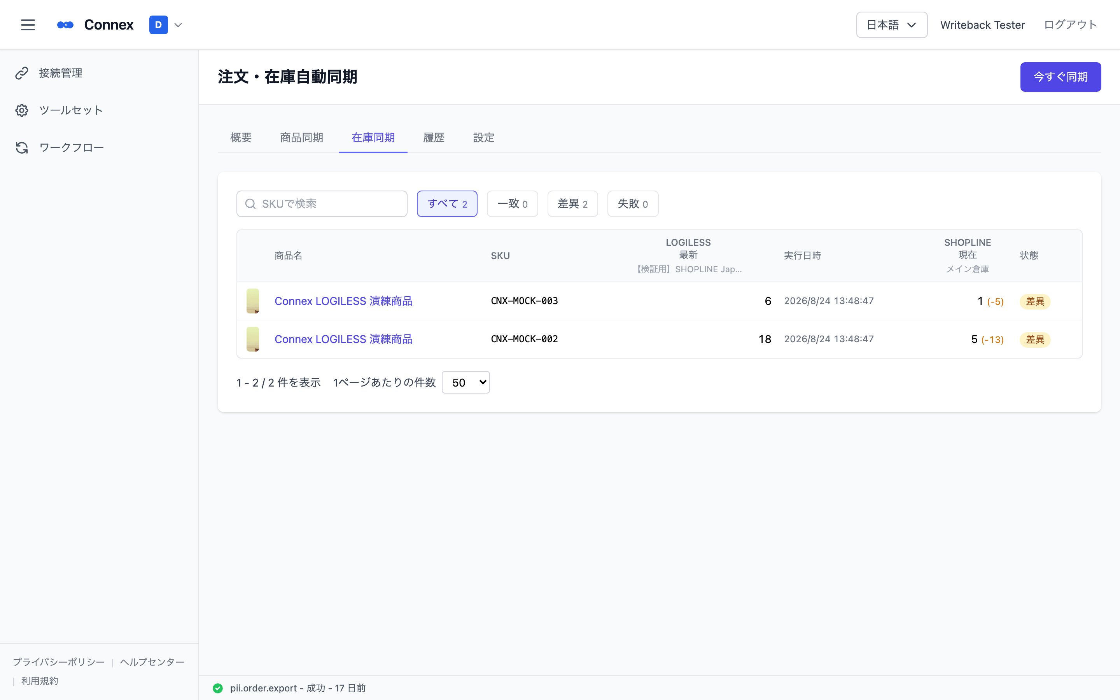Click the ワークフロー sync icon
Screen dimensions: 1120x700
(22, 148)
